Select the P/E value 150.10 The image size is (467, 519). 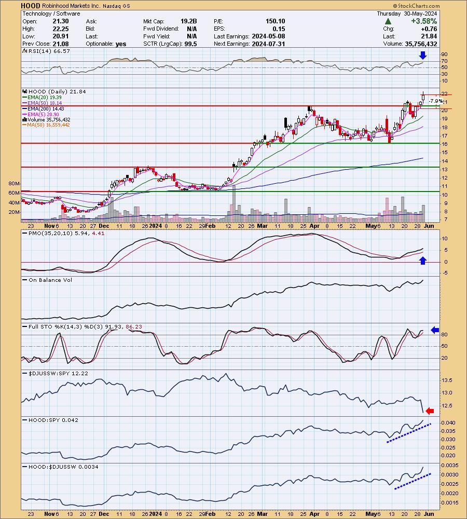276,21
